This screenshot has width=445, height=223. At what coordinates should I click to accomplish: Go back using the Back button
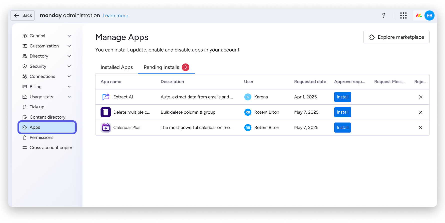pos(23,15)
